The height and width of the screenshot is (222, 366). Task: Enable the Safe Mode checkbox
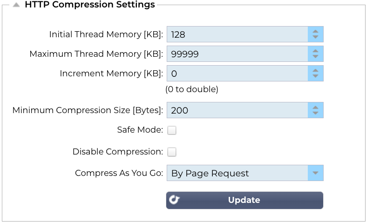(x=172, y=130)
